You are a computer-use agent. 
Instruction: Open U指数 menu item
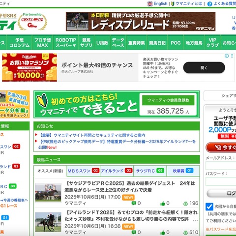(102, 43)
